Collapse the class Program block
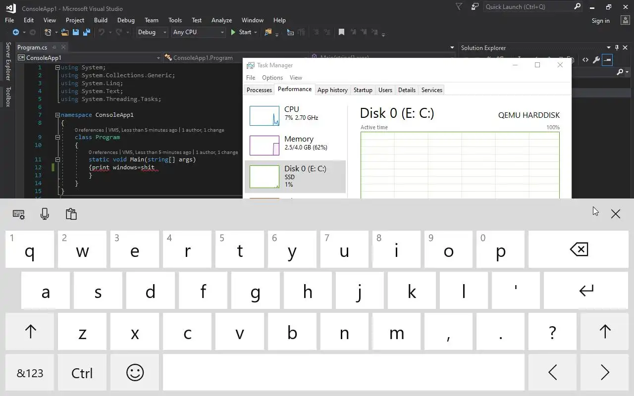The image size is (634, 396). pos(57,137)
